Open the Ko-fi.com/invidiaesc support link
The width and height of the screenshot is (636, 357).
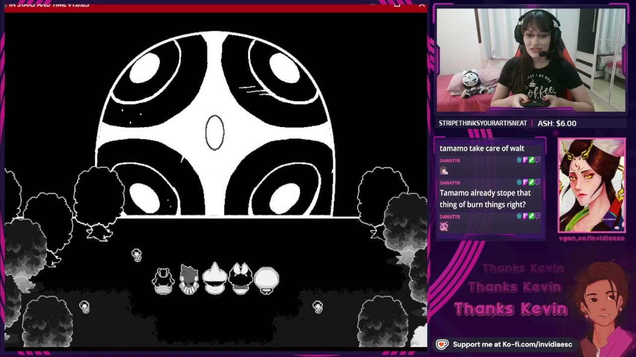click(x=512, y=344)
